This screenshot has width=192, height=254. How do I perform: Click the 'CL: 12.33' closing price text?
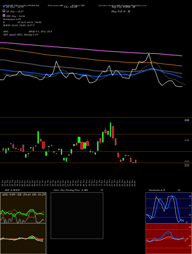coord(71,7)
